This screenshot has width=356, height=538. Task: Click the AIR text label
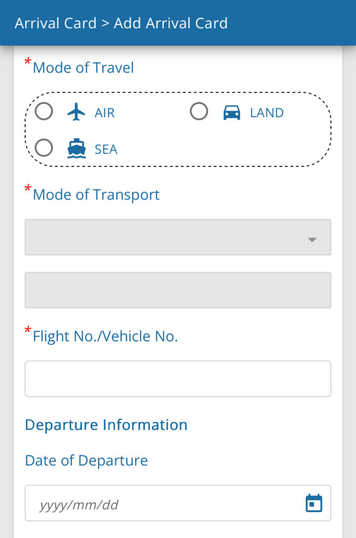coord(104,113)
